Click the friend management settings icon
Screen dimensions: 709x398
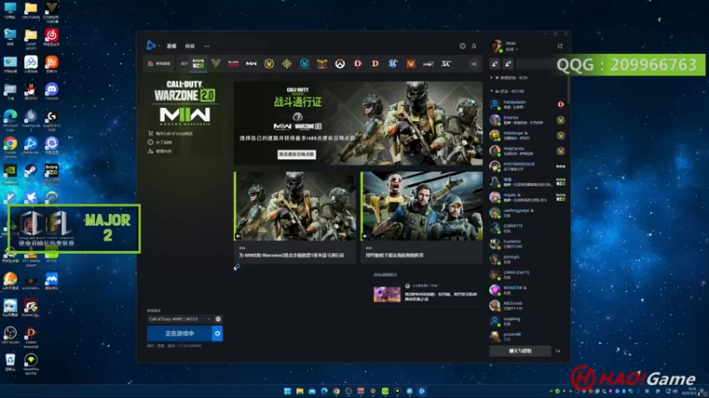(508, 64)
